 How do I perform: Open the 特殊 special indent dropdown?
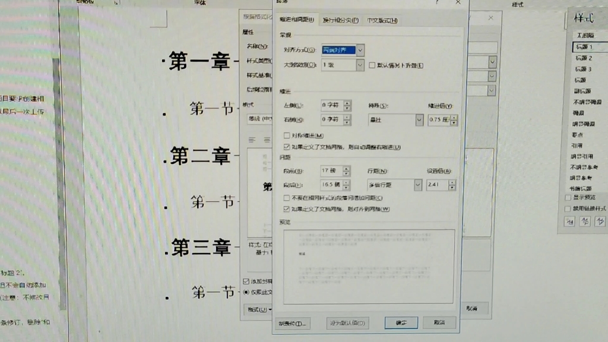click(x=419, y=119)
